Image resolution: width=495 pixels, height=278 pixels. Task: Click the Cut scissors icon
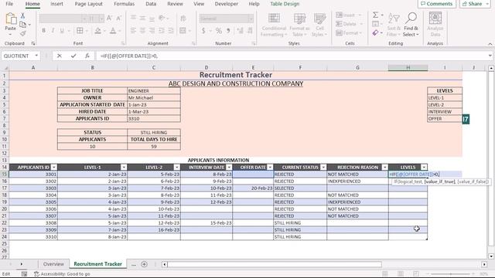(x=22, y=15)
